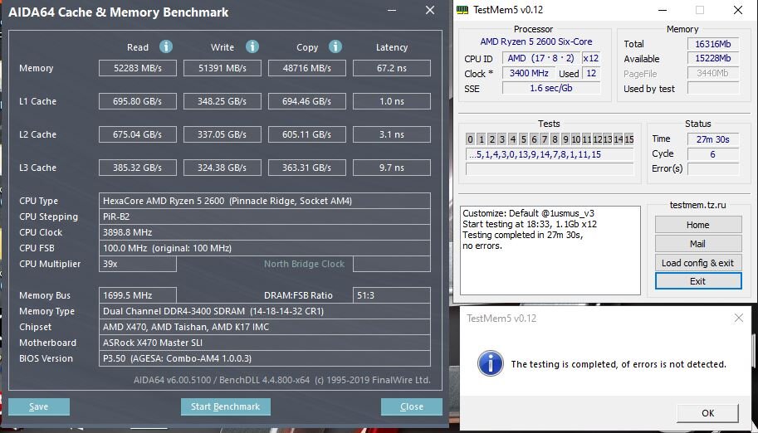758x433 pixels.
Task: Click test number 0 box in Tests
Action: [471, 139]
